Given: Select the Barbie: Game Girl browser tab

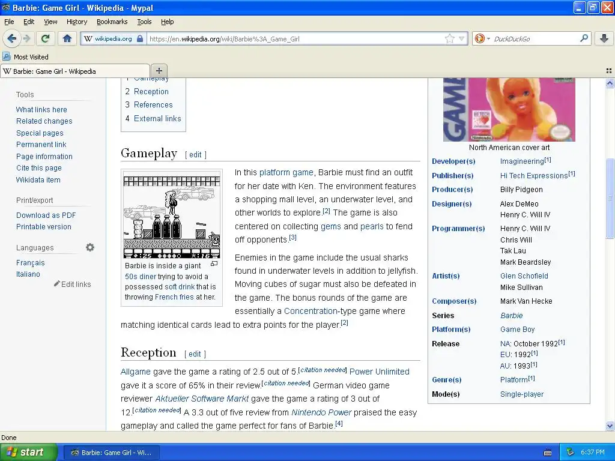Looking at the screenshot, I should click(75, 71).
